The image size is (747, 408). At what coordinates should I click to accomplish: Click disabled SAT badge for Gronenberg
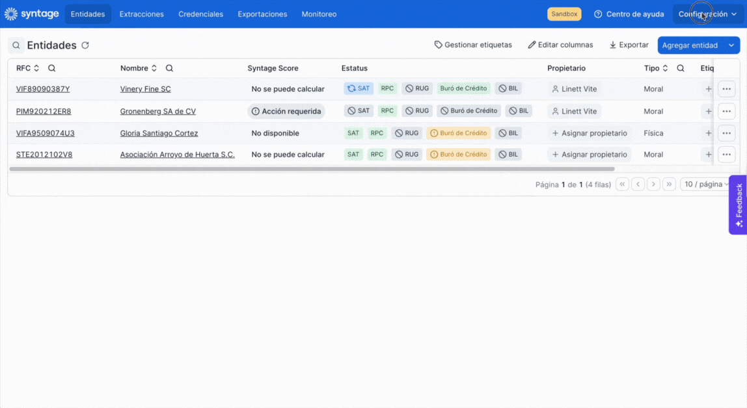click(359, 111)
